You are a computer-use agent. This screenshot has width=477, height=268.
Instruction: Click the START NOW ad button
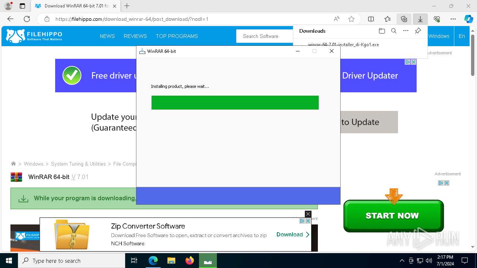pyautogui.click(x=394, y=216)
